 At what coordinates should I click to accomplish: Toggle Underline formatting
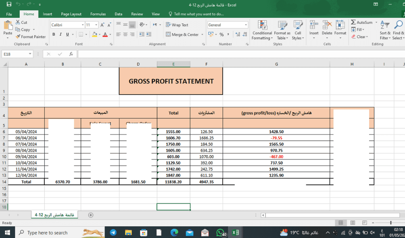click(67, 34)
